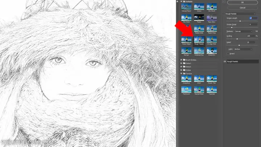The width and height of the screenshot is (261, 147).
Task: Adjust the Scaling slider
Action: [x=237, y=39]
